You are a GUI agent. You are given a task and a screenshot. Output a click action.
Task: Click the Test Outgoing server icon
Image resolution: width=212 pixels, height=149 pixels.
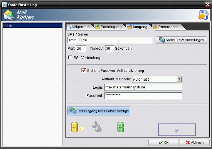click(72, 111)
